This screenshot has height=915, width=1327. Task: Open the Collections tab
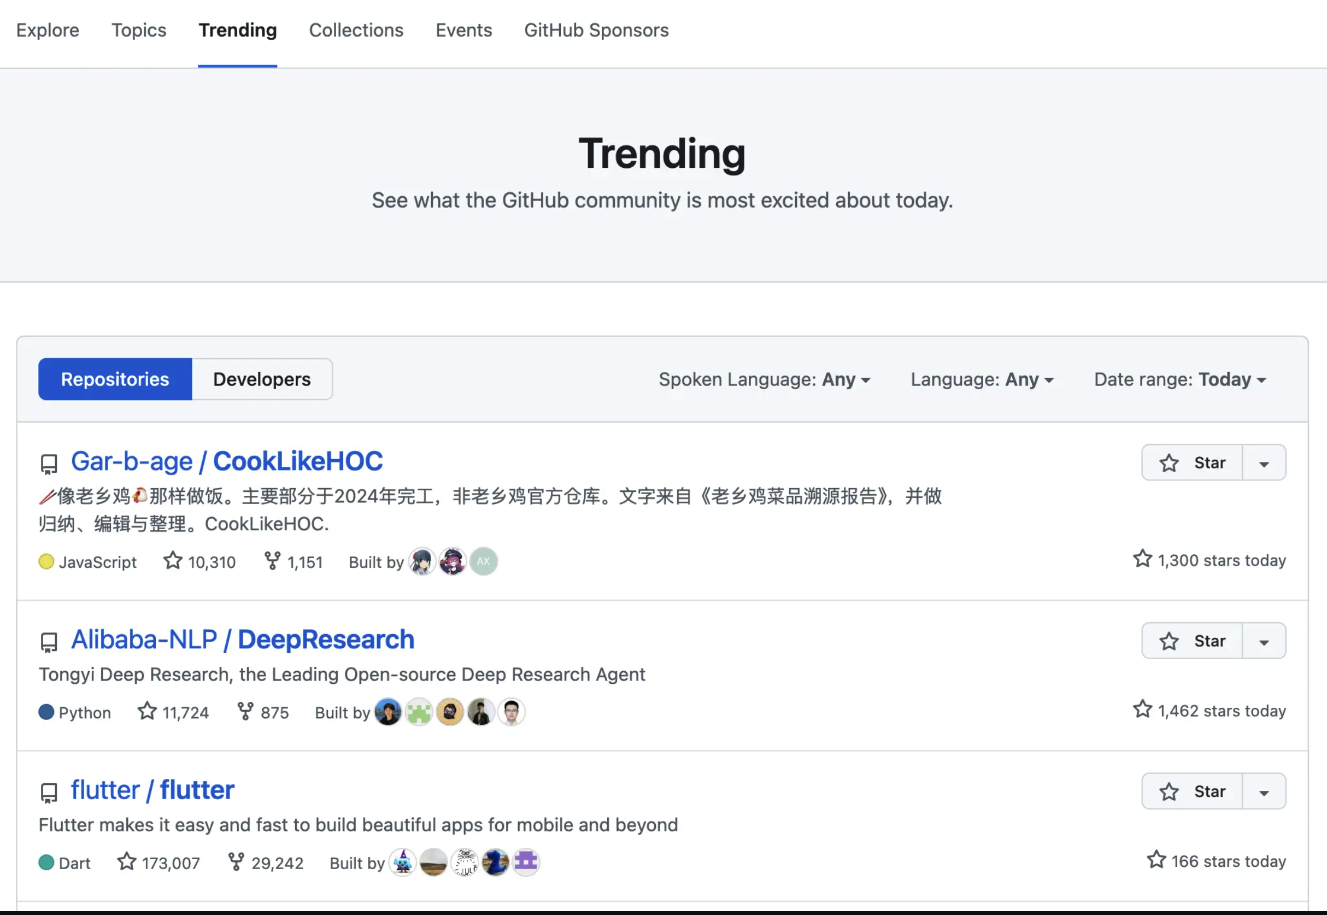click(x=356, y=31)
